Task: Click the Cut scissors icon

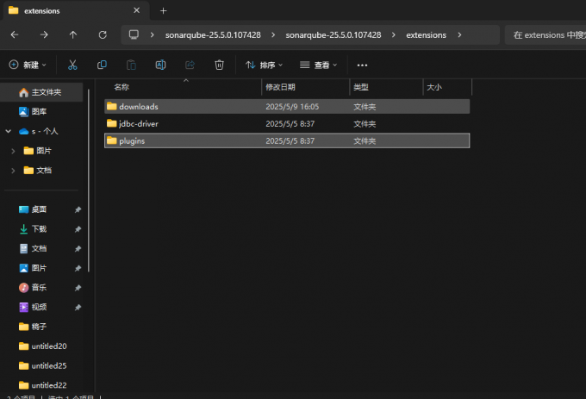Action: pos(72,65)
